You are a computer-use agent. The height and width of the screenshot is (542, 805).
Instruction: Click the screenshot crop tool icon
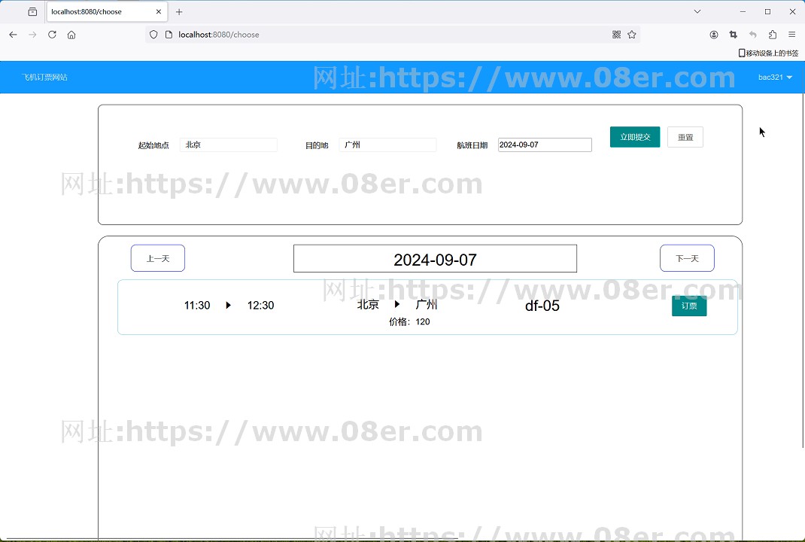pos(733,35)
